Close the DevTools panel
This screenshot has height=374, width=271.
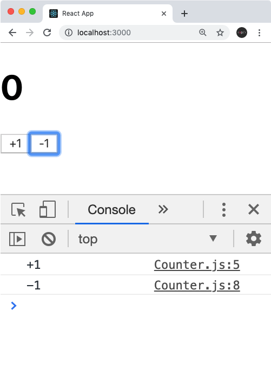(253, 209)
